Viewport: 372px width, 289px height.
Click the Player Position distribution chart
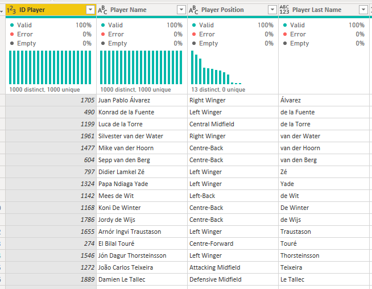(x=216, y=67)
